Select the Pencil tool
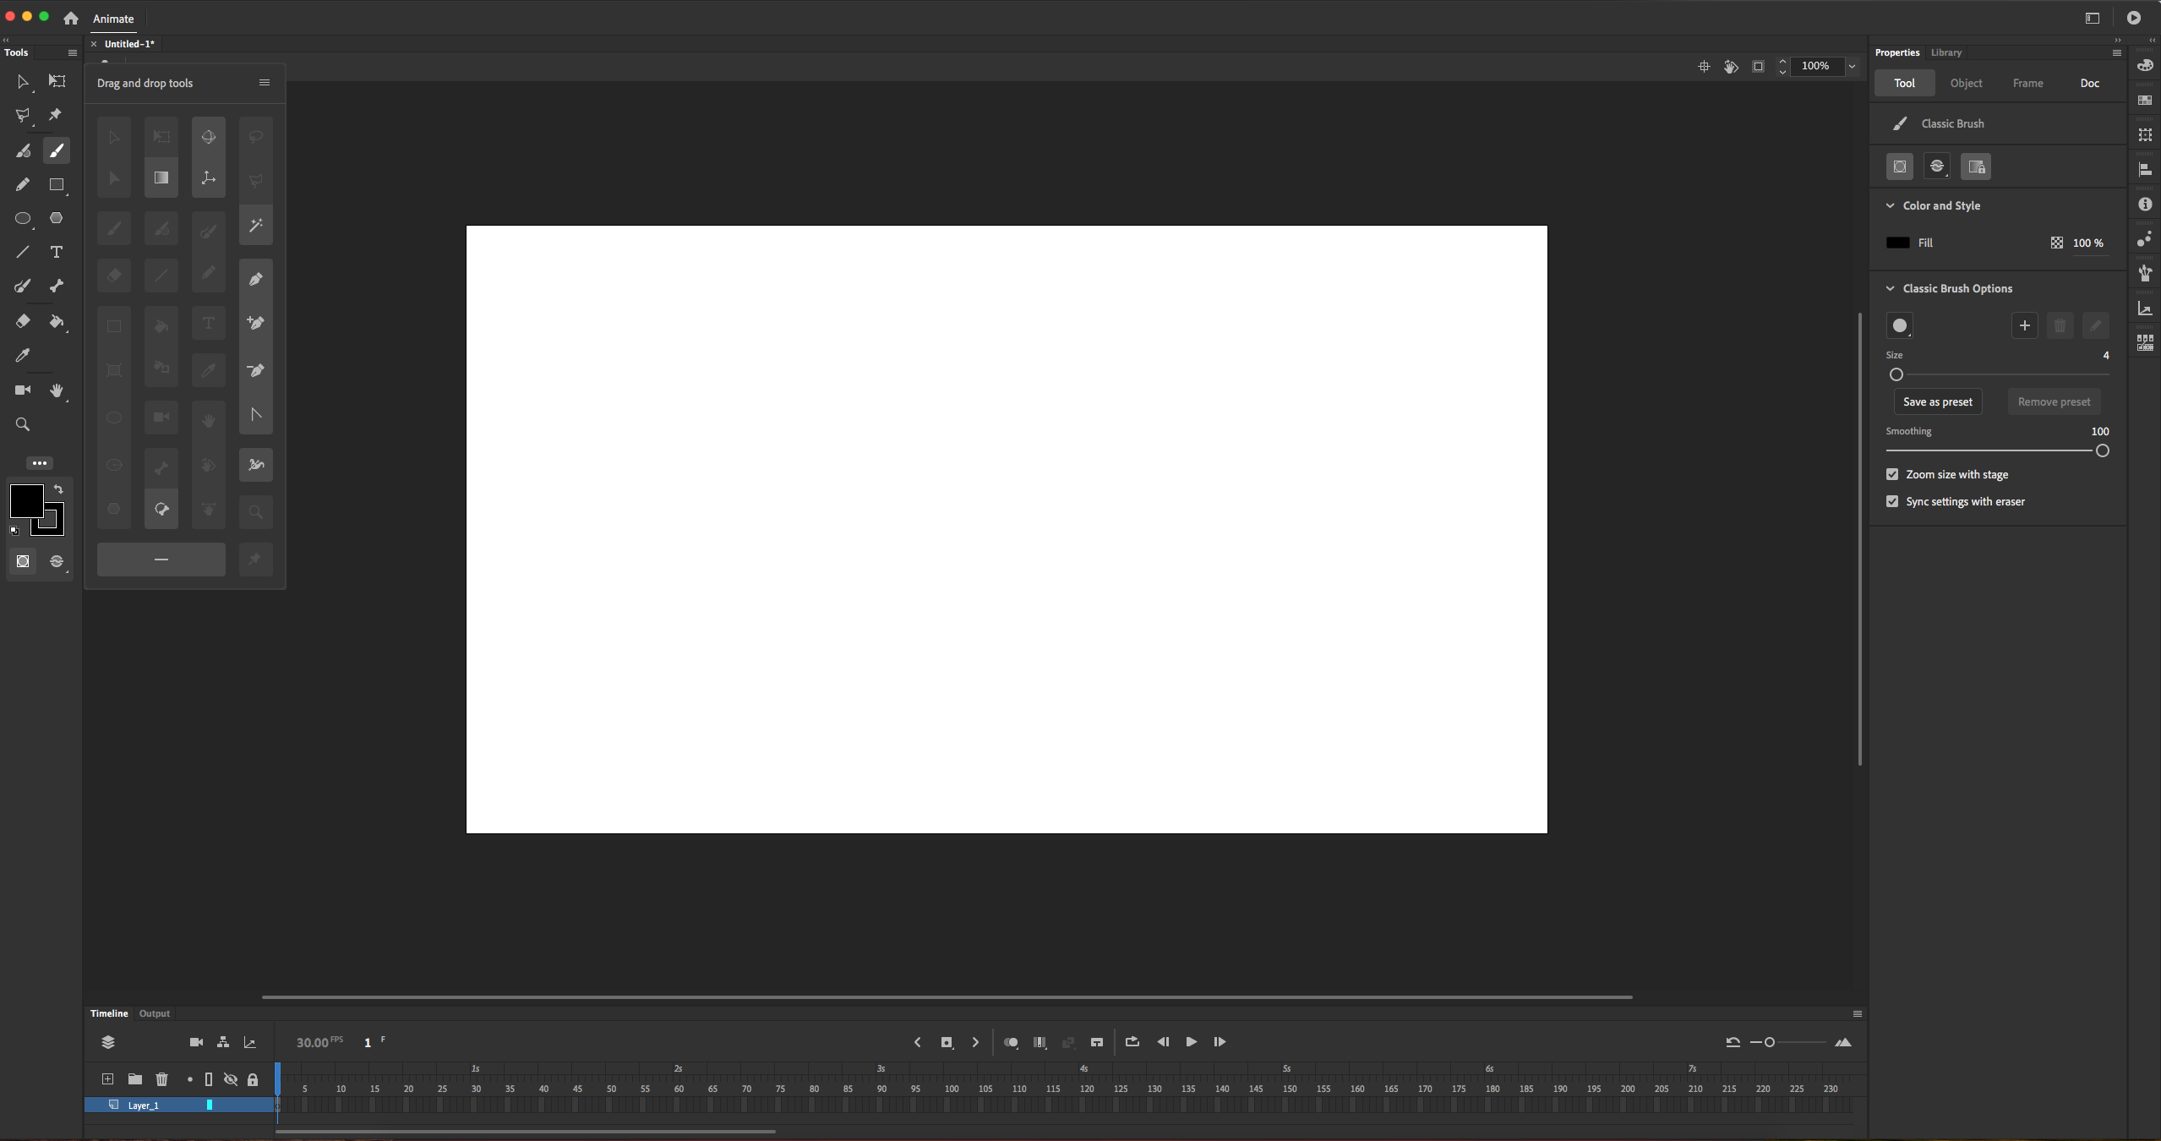This screenshot has height=1141, width=2161. [21, 183]
